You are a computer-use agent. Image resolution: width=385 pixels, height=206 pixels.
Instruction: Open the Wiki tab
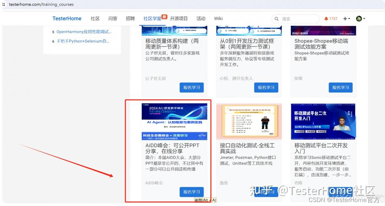coord(218,18)
